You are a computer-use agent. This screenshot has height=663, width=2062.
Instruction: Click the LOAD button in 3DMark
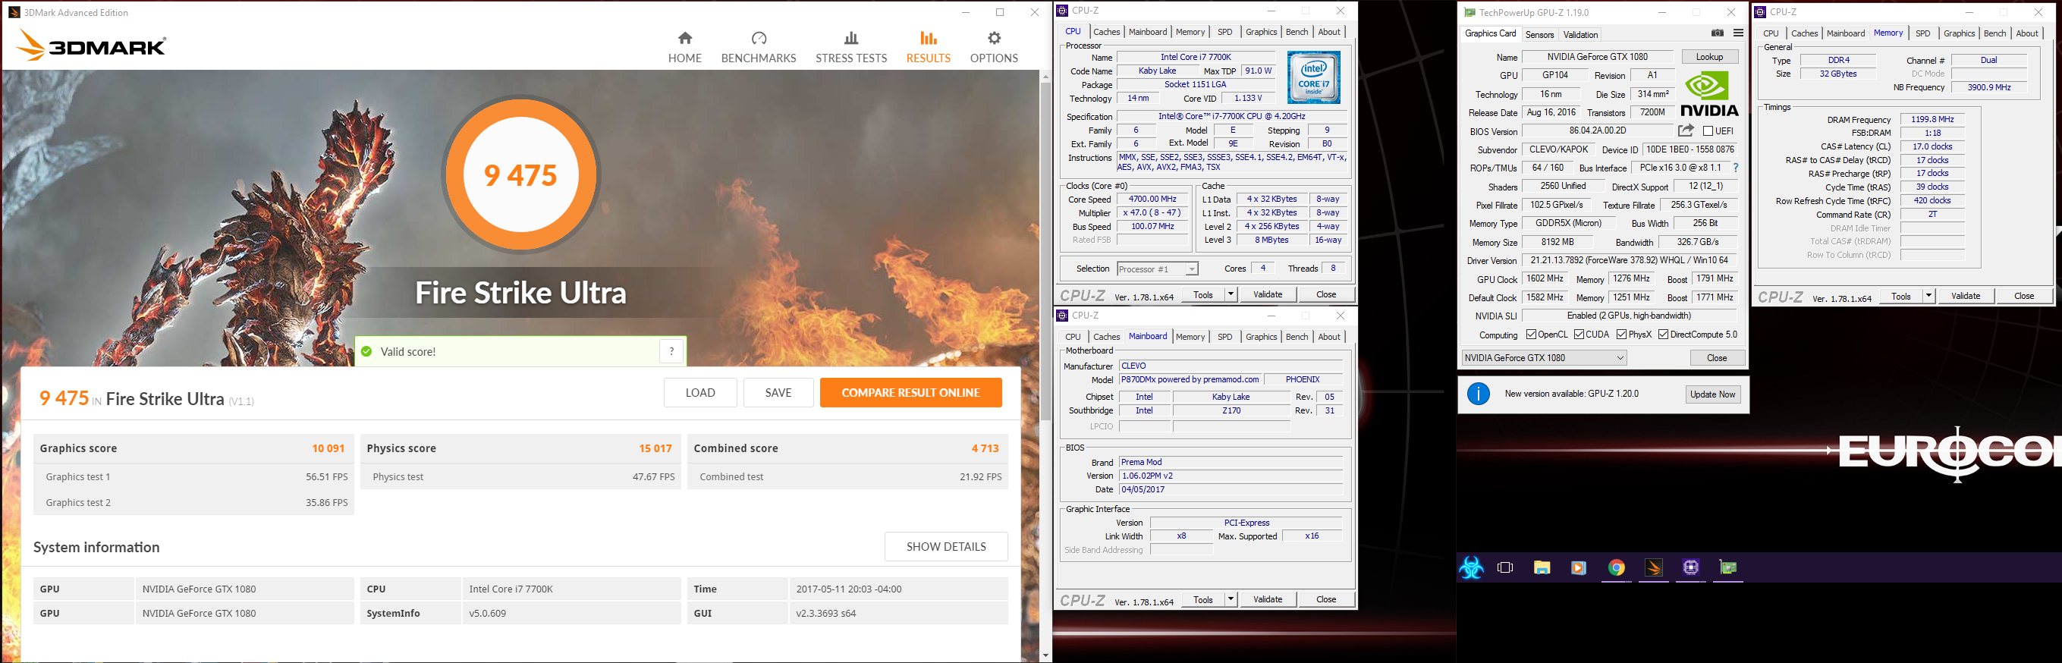click(x=699, y=392)
